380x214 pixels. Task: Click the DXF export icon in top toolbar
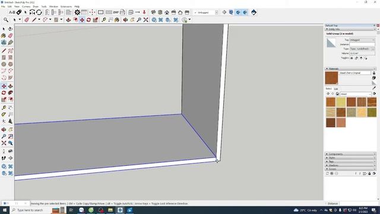116,12
